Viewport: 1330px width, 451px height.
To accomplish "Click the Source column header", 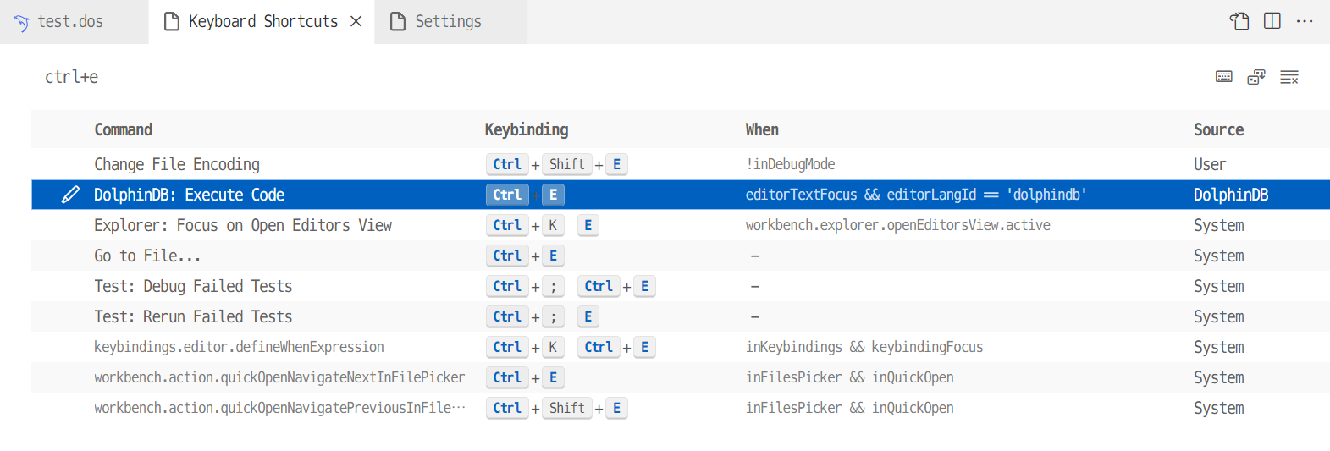I will coord(1218,129).
